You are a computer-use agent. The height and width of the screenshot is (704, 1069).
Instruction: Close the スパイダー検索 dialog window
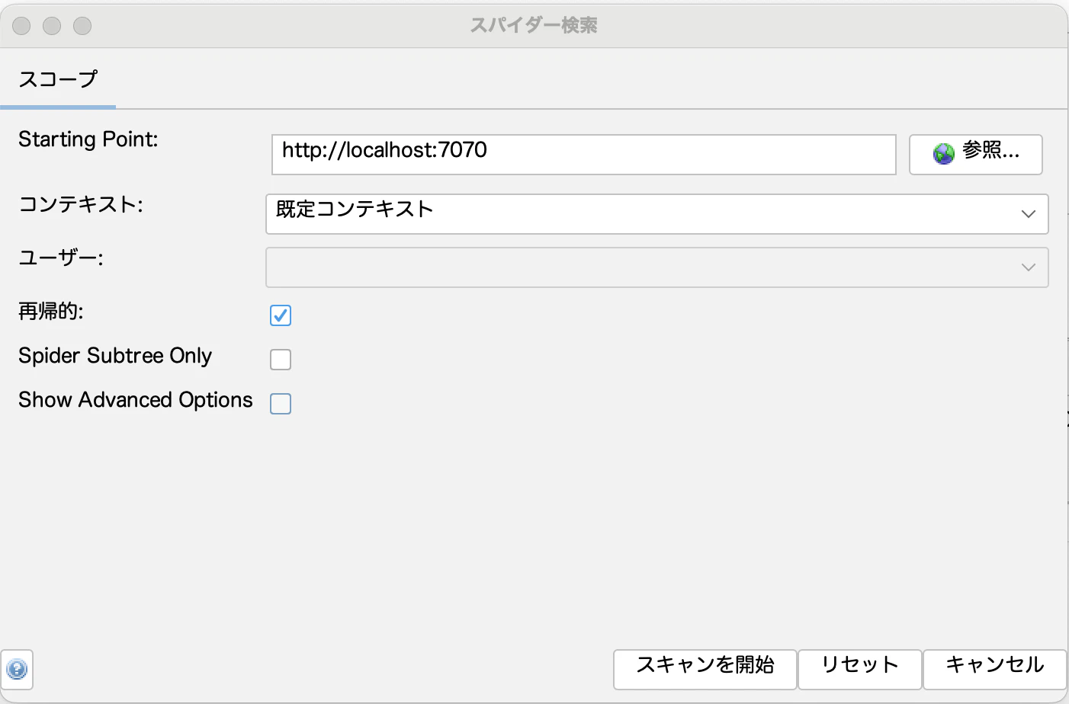coord(21,26)
